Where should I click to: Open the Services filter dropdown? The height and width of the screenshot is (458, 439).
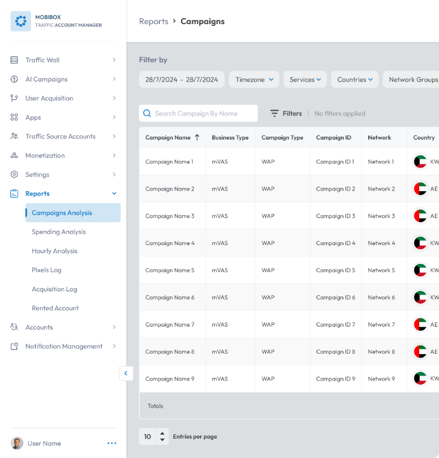305,79
